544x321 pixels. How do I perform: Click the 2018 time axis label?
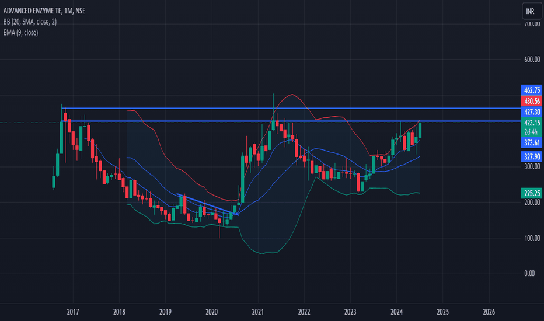point(119,312)
